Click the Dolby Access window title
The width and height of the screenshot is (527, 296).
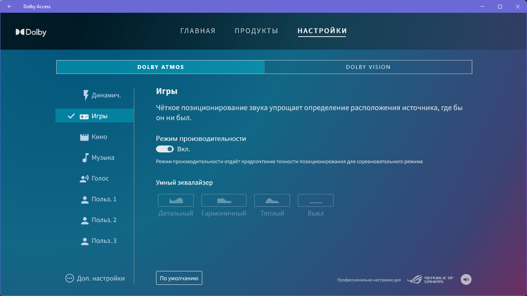(x=37, y=6)
